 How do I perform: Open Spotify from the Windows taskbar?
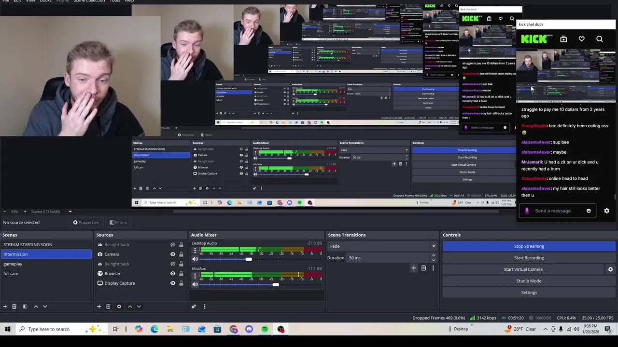(x=265, y=329)
